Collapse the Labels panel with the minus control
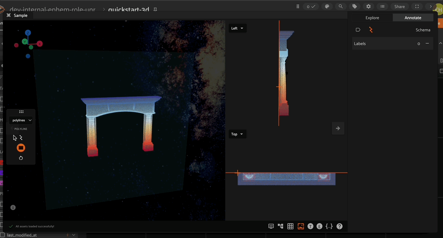The height and width of the screenshot is (238, 443). [x=427, y=43]
